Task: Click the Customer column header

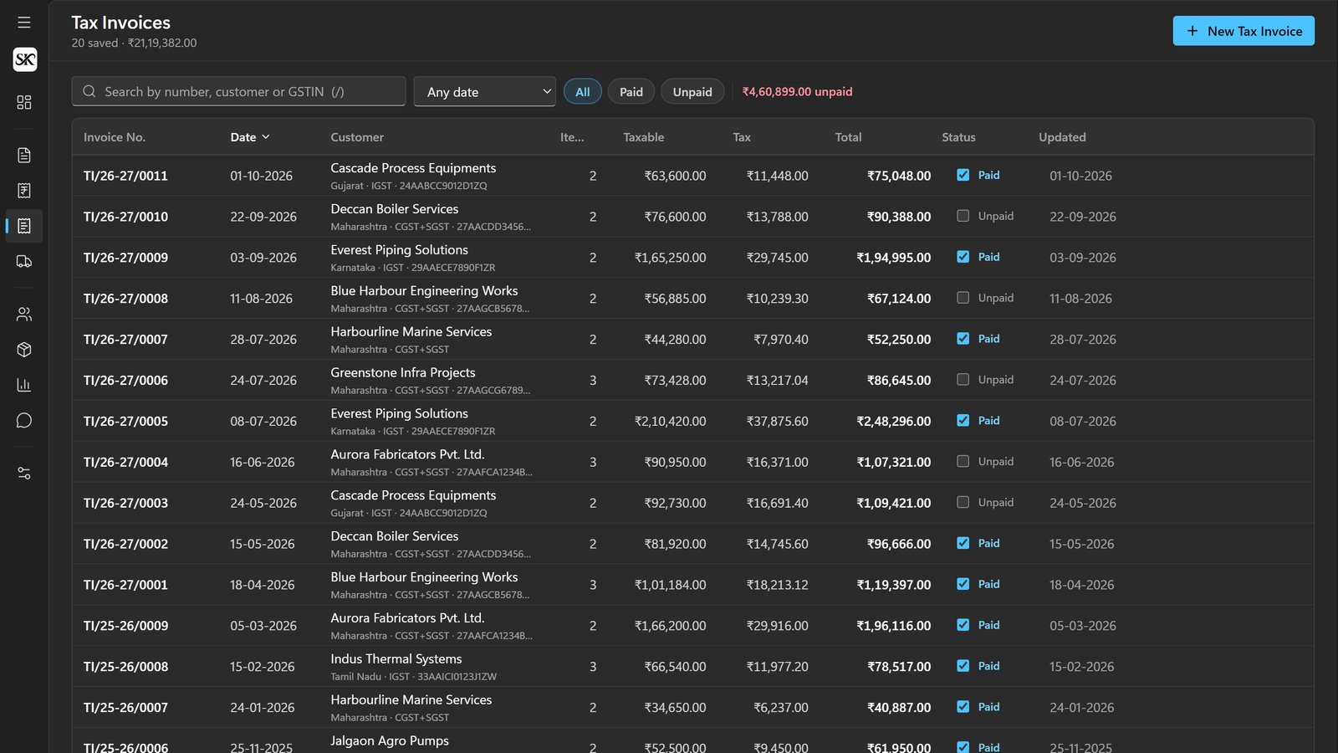Action: click(x=357, y=137)
